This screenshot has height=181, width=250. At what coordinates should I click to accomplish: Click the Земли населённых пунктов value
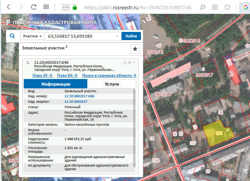click(86, 125)
